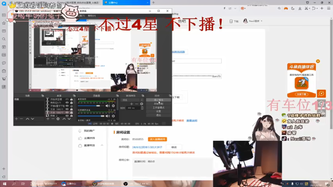The image size is (333, 187).
Task: Hide the 有车位1/3 source eye icon
Action: pyautogui.click(x=67, y=103)
